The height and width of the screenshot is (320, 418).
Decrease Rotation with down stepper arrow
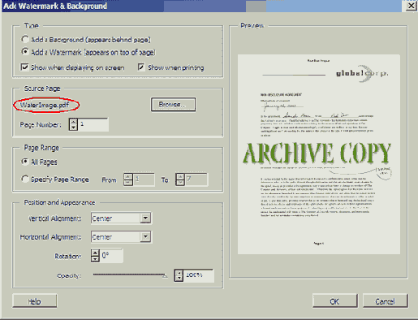click(95, 259)
